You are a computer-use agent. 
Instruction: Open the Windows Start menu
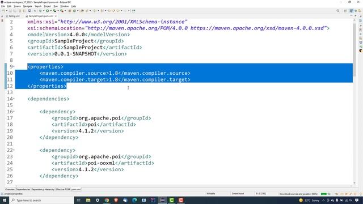point(5,200)
